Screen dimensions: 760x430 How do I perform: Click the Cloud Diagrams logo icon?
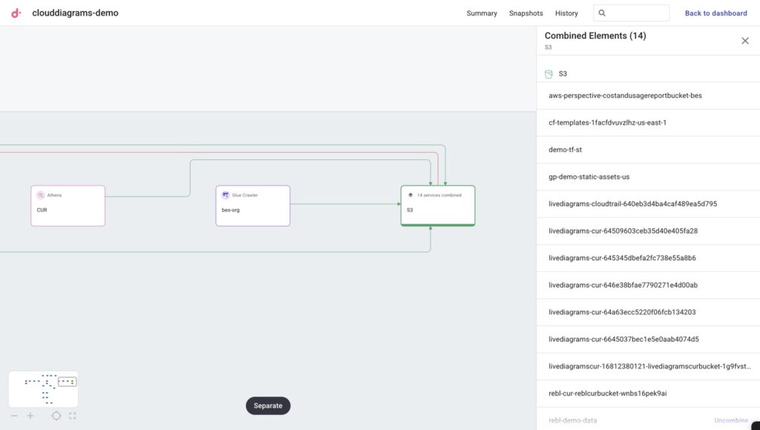tap(16, 13)
